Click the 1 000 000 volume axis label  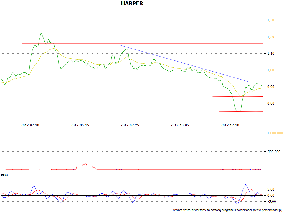point(275,133)
